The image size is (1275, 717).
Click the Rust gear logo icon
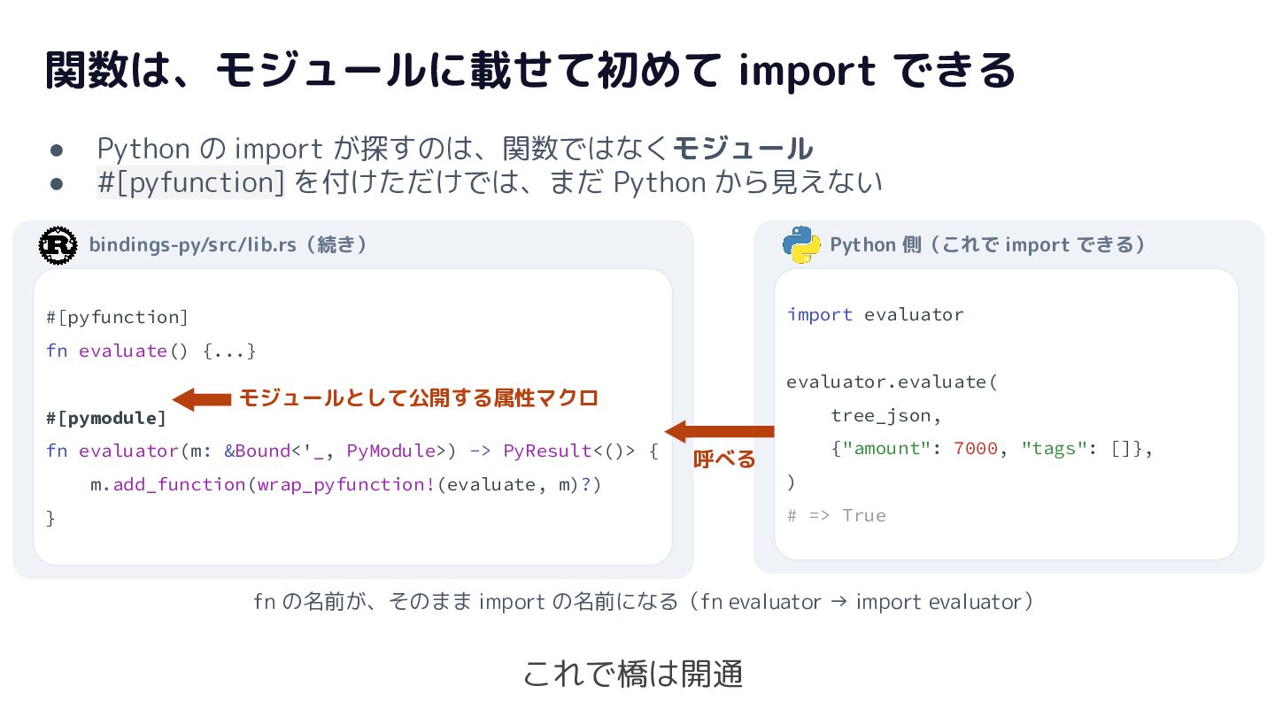click(58, 245)
